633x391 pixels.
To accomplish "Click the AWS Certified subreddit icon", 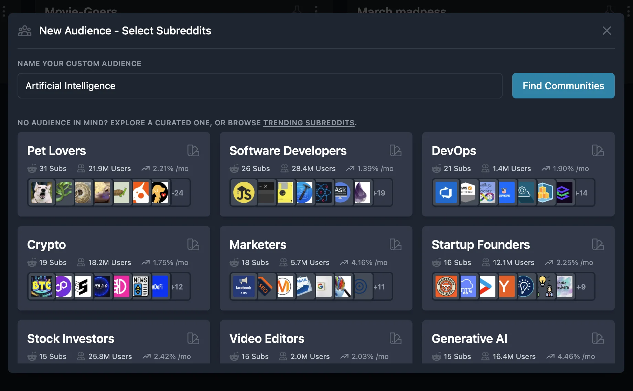I will pyautogui.click(x=468, y=192).
